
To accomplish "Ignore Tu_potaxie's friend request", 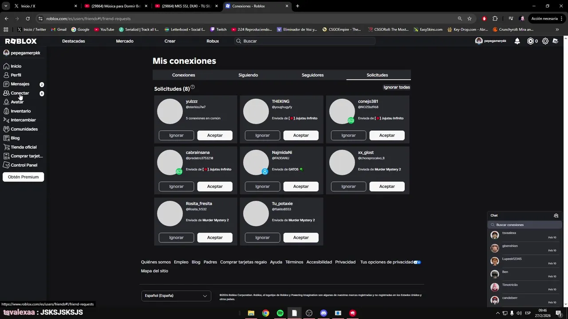I will click(x=262, y=237).
